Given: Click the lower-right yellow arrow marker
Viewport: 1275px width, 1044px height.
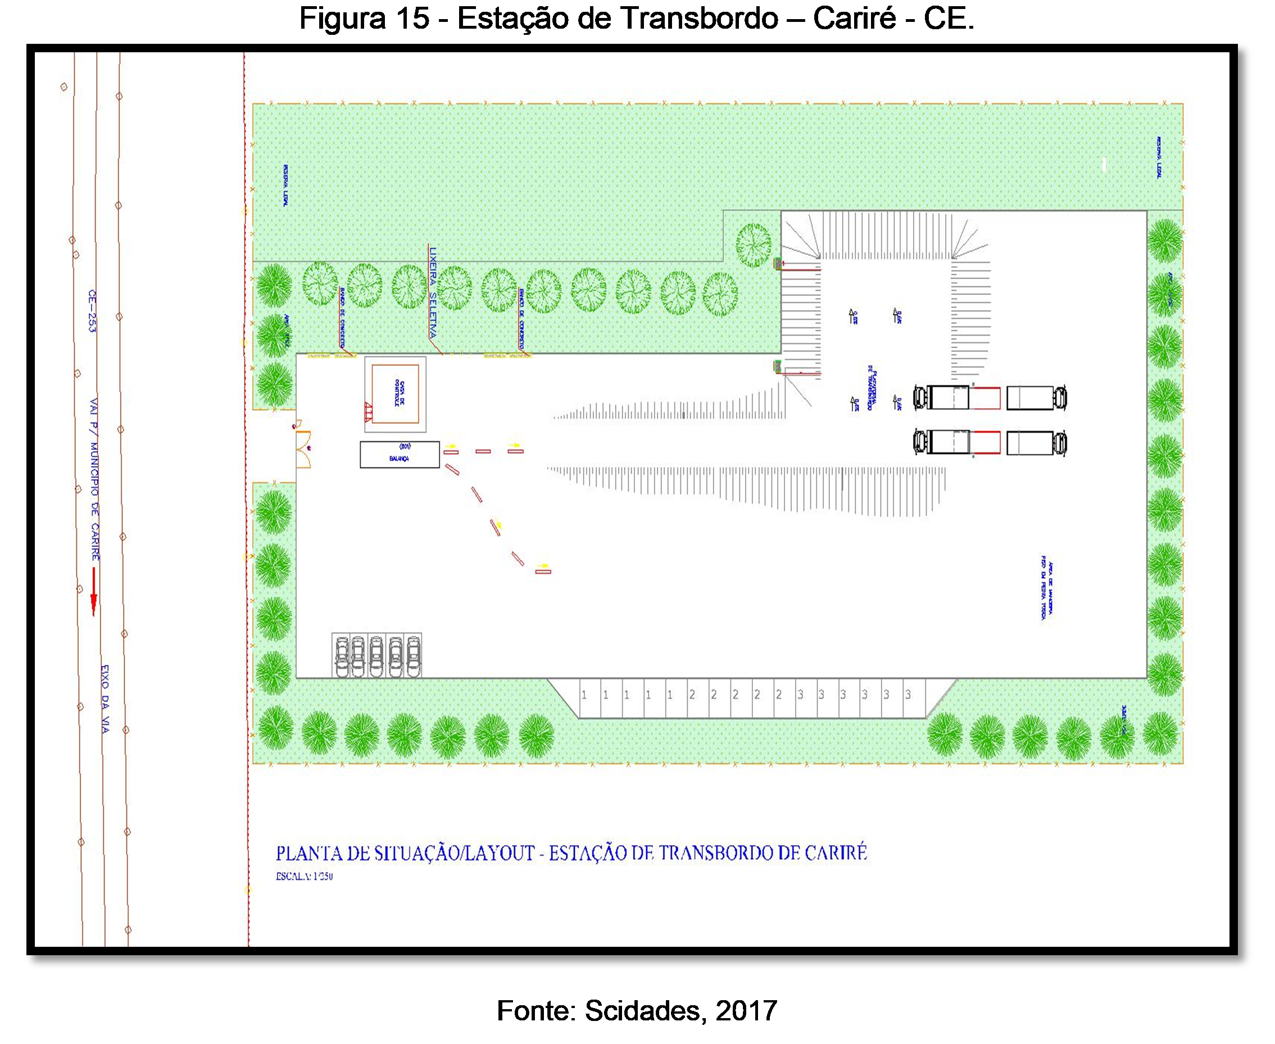Looking at the screenshot, I should (x=544, y=566).
